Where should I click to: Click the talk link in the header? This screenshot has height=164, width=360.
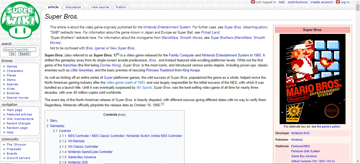[282, 2]
